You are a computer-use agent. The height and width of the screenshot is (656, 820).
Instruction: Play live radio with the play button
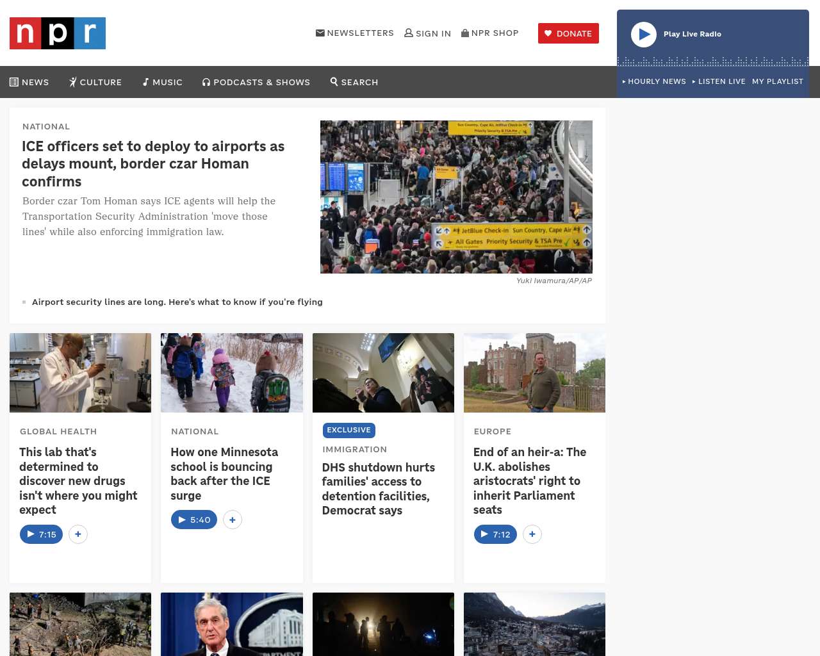644,35
